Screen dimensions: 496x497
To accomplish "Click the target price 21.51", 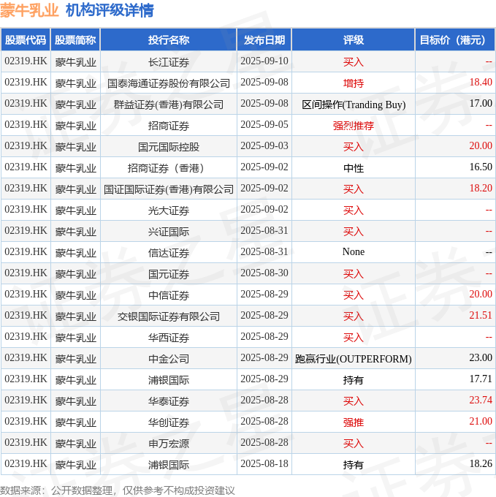I will [x=481, y=316].
